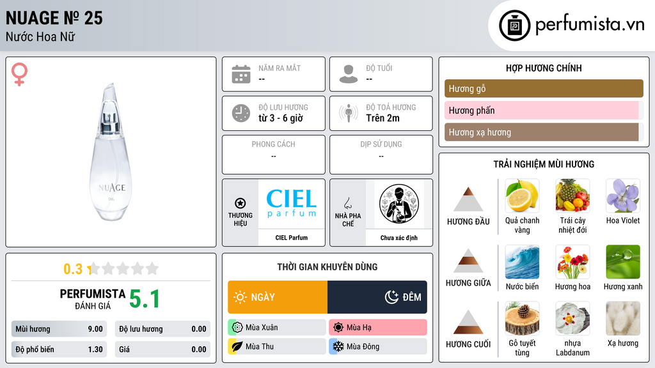This screenshot has height=368, width=655.
Task: Click the sillage icon for Độ toả hương
Action: (349, 113)
